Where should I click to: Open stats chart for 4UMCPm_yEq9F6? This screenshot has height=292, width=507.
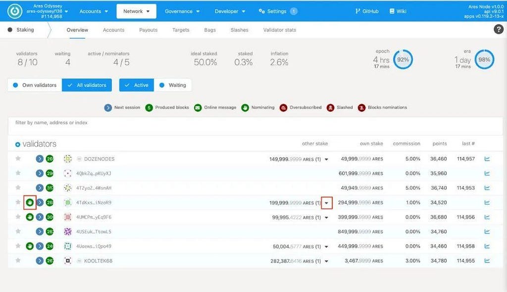coord(487,217)
